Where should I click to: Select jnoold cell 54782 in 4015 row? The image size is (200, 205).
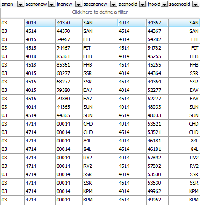click(157, 39)
